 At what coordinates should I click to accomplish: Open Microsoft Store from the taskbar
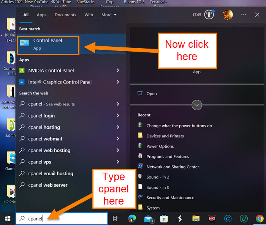click(x=164, y=219)
